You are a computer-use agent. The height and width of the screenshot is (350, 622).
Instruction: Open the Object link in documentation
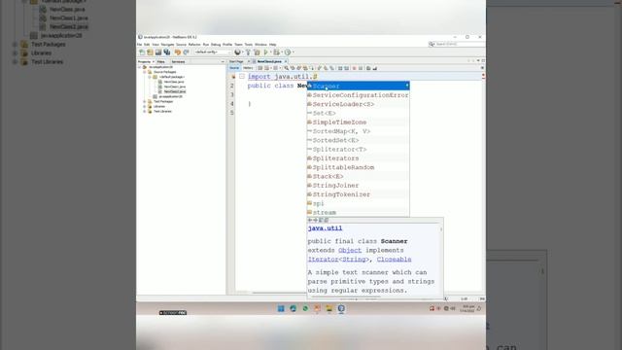pos(350,251)
